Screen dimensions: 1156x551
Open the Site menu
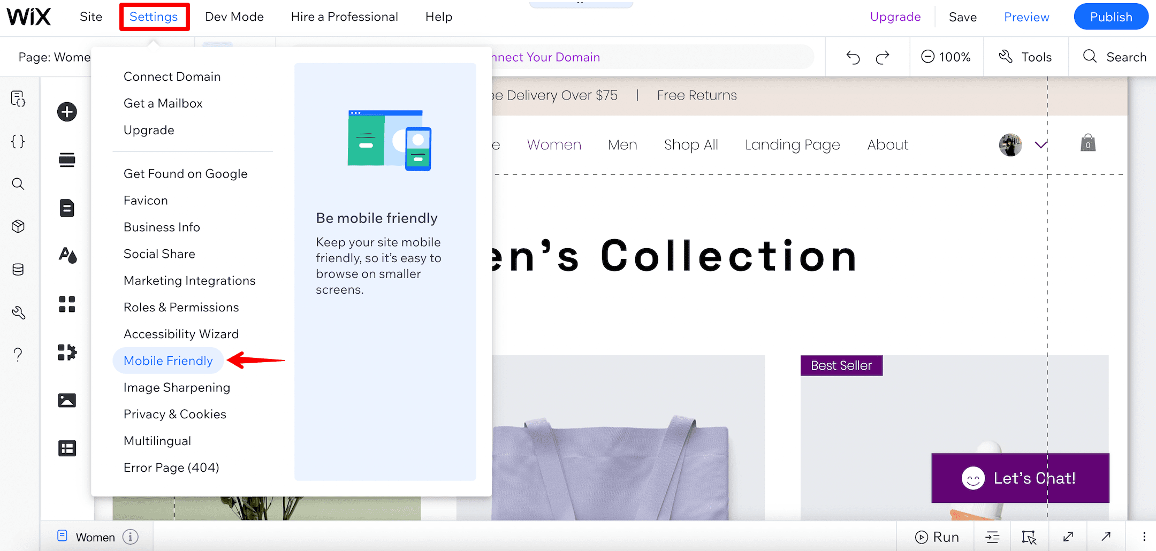(x=91, y=17)
